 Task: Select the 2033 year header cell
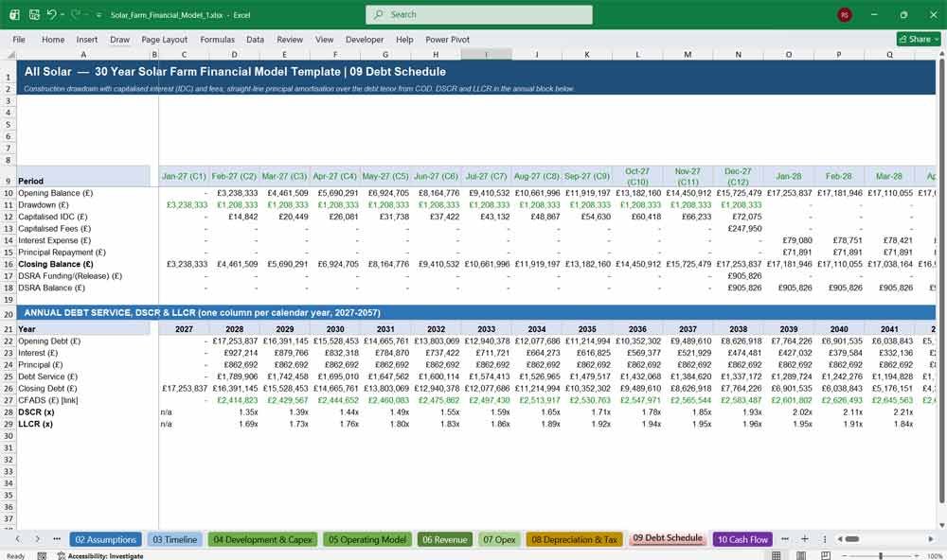click(x=486, y=329)
